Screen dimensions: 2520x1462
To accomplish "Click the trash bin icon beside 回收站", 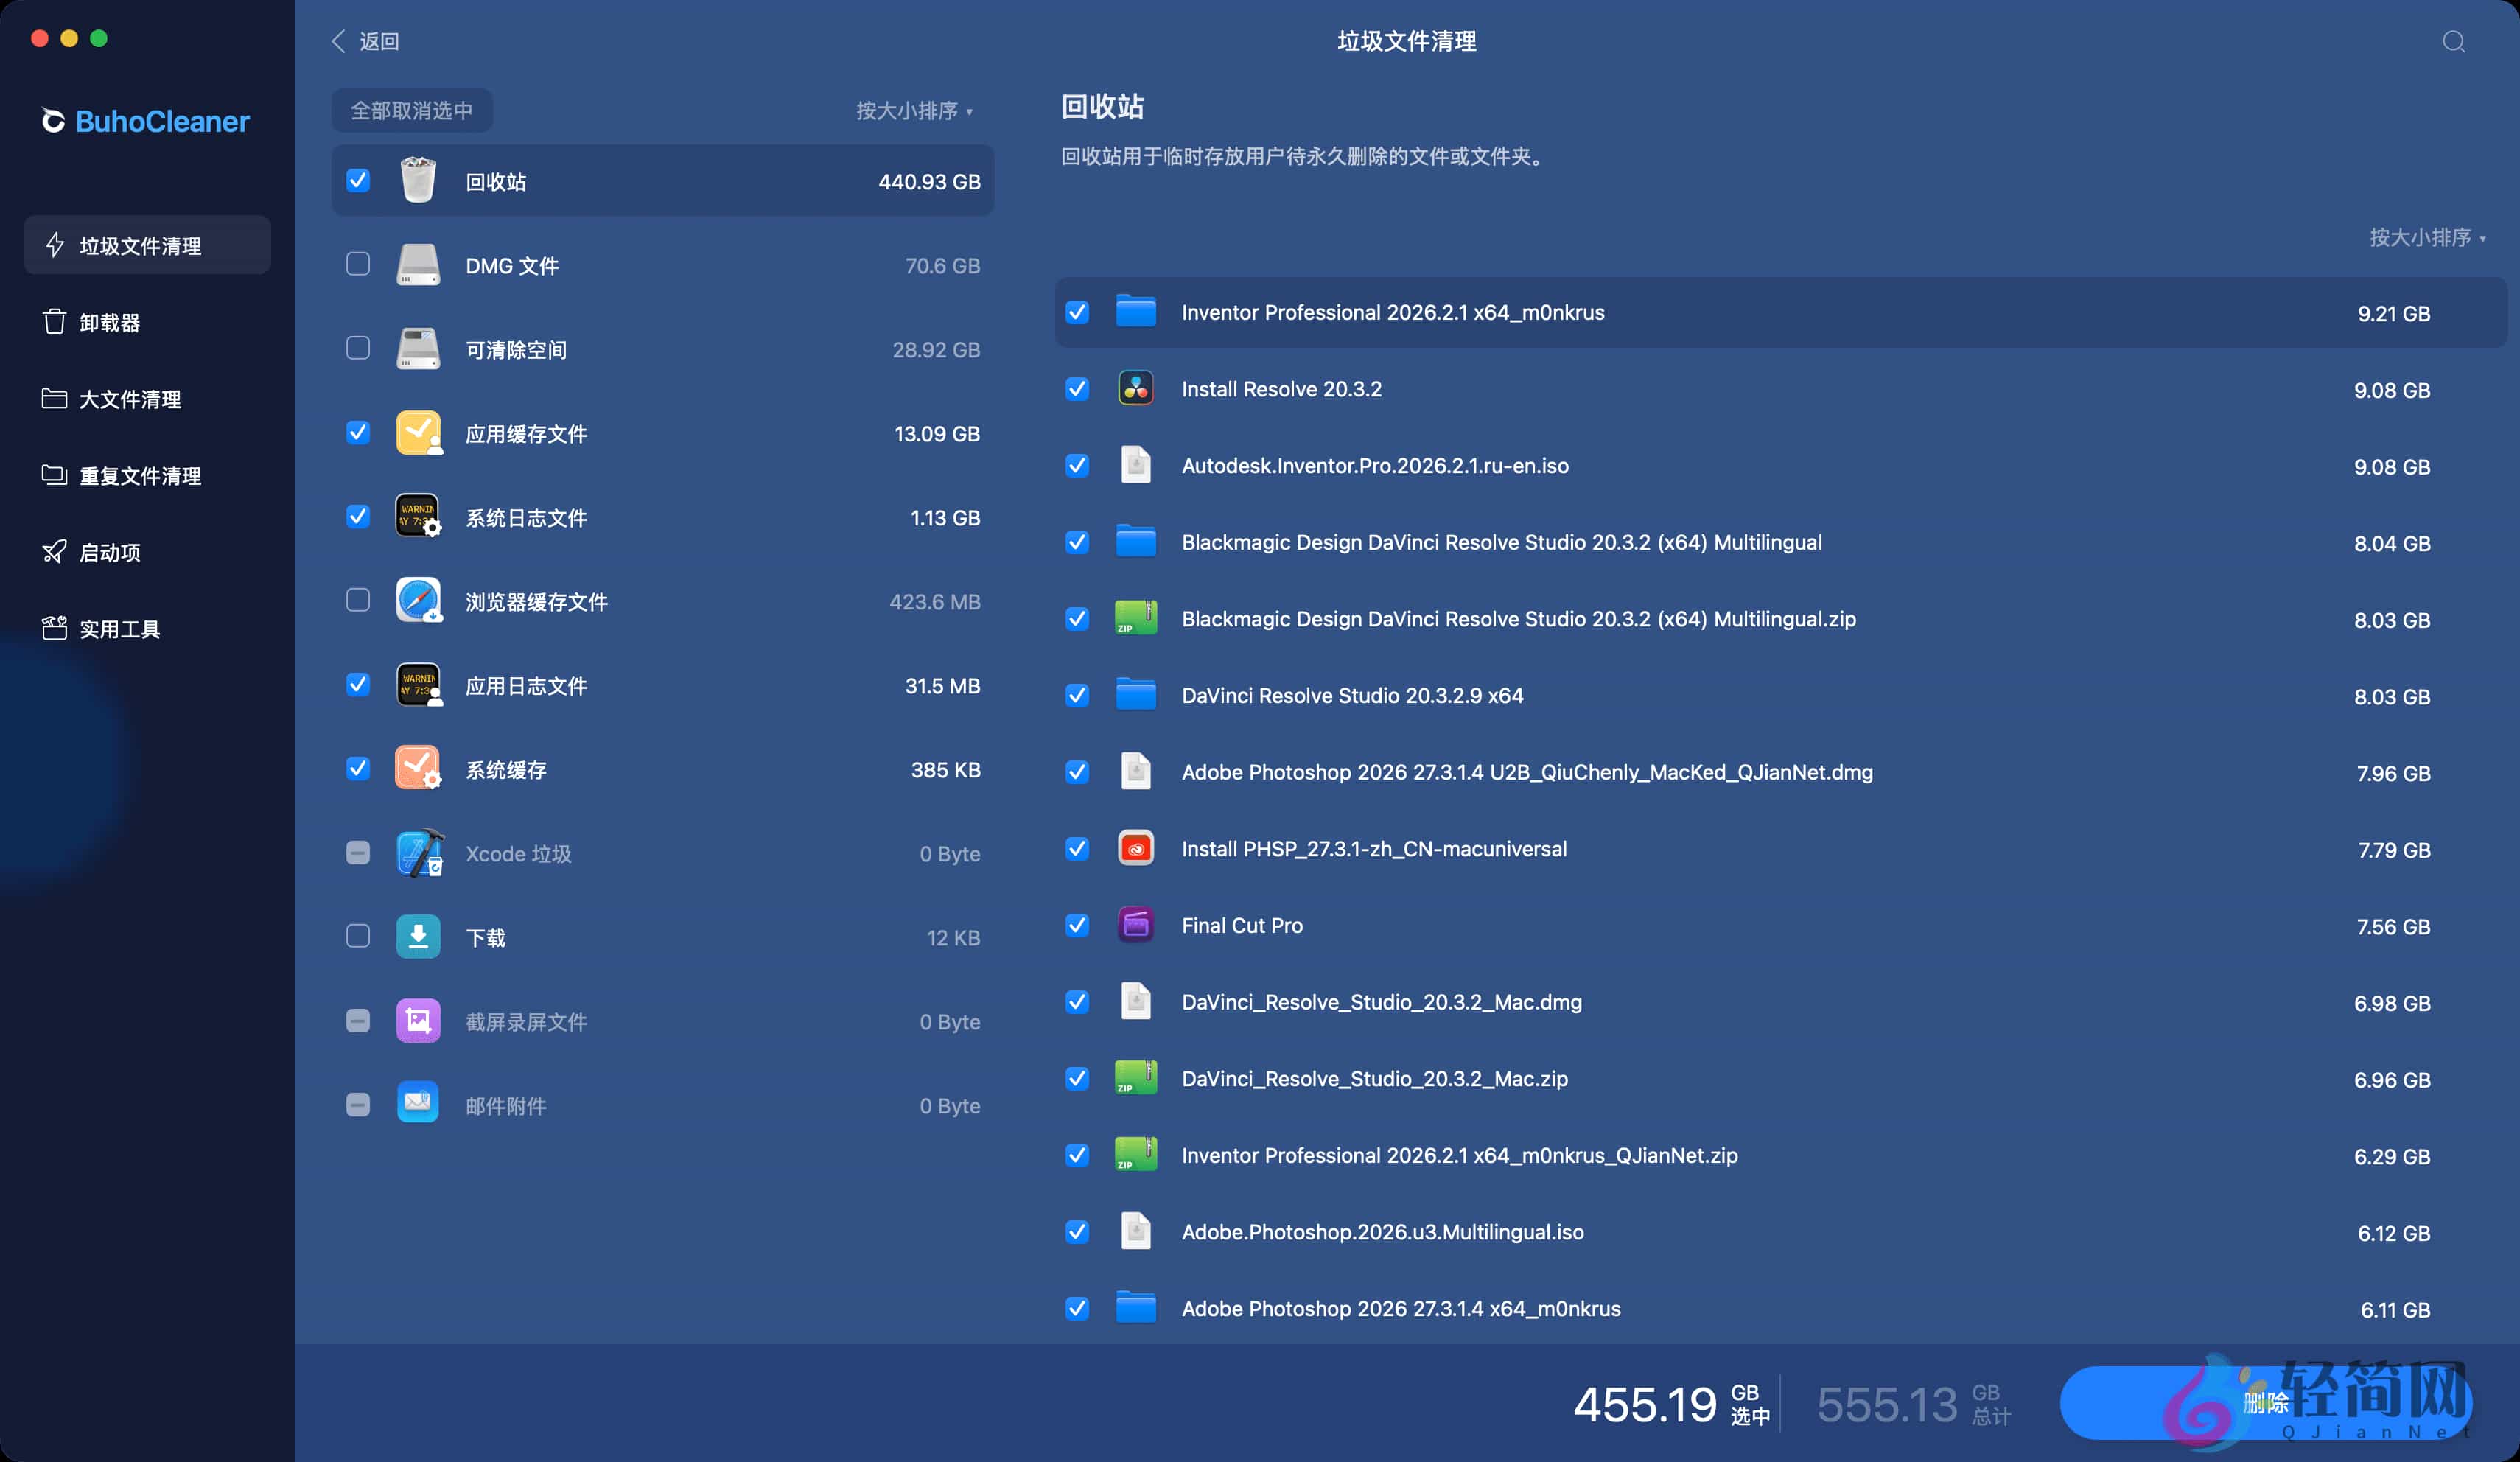I will point(418,181).
